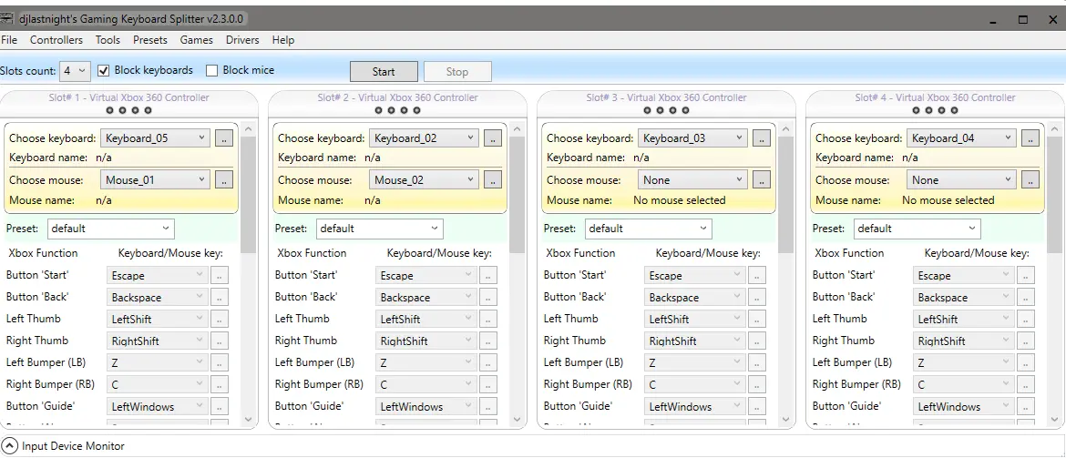Click detect mouse '..' button in Slot 2
The width and height of the screenshot is (1066, 458).
(493, 180)
